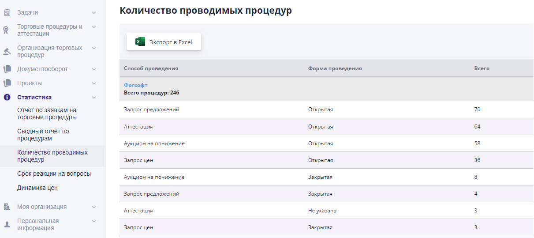Expand the Моя организация chevron
This screenshot has height=238, width=534.
tap(94, 207)
